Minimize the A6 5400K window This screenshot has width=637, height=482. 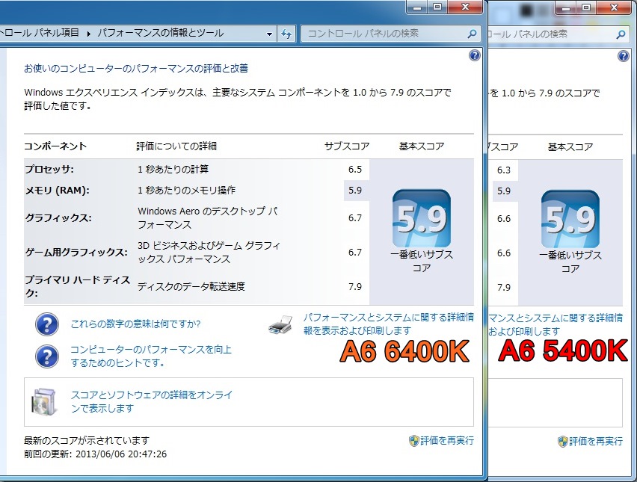566,7
